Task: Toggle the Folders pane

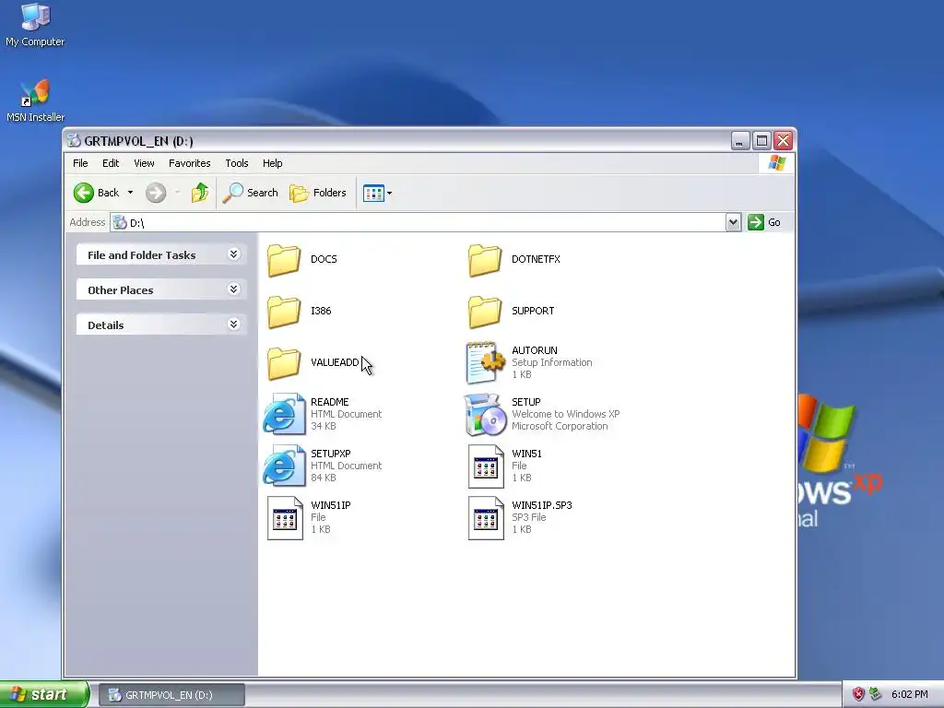Action: click(x=318, y=193)
